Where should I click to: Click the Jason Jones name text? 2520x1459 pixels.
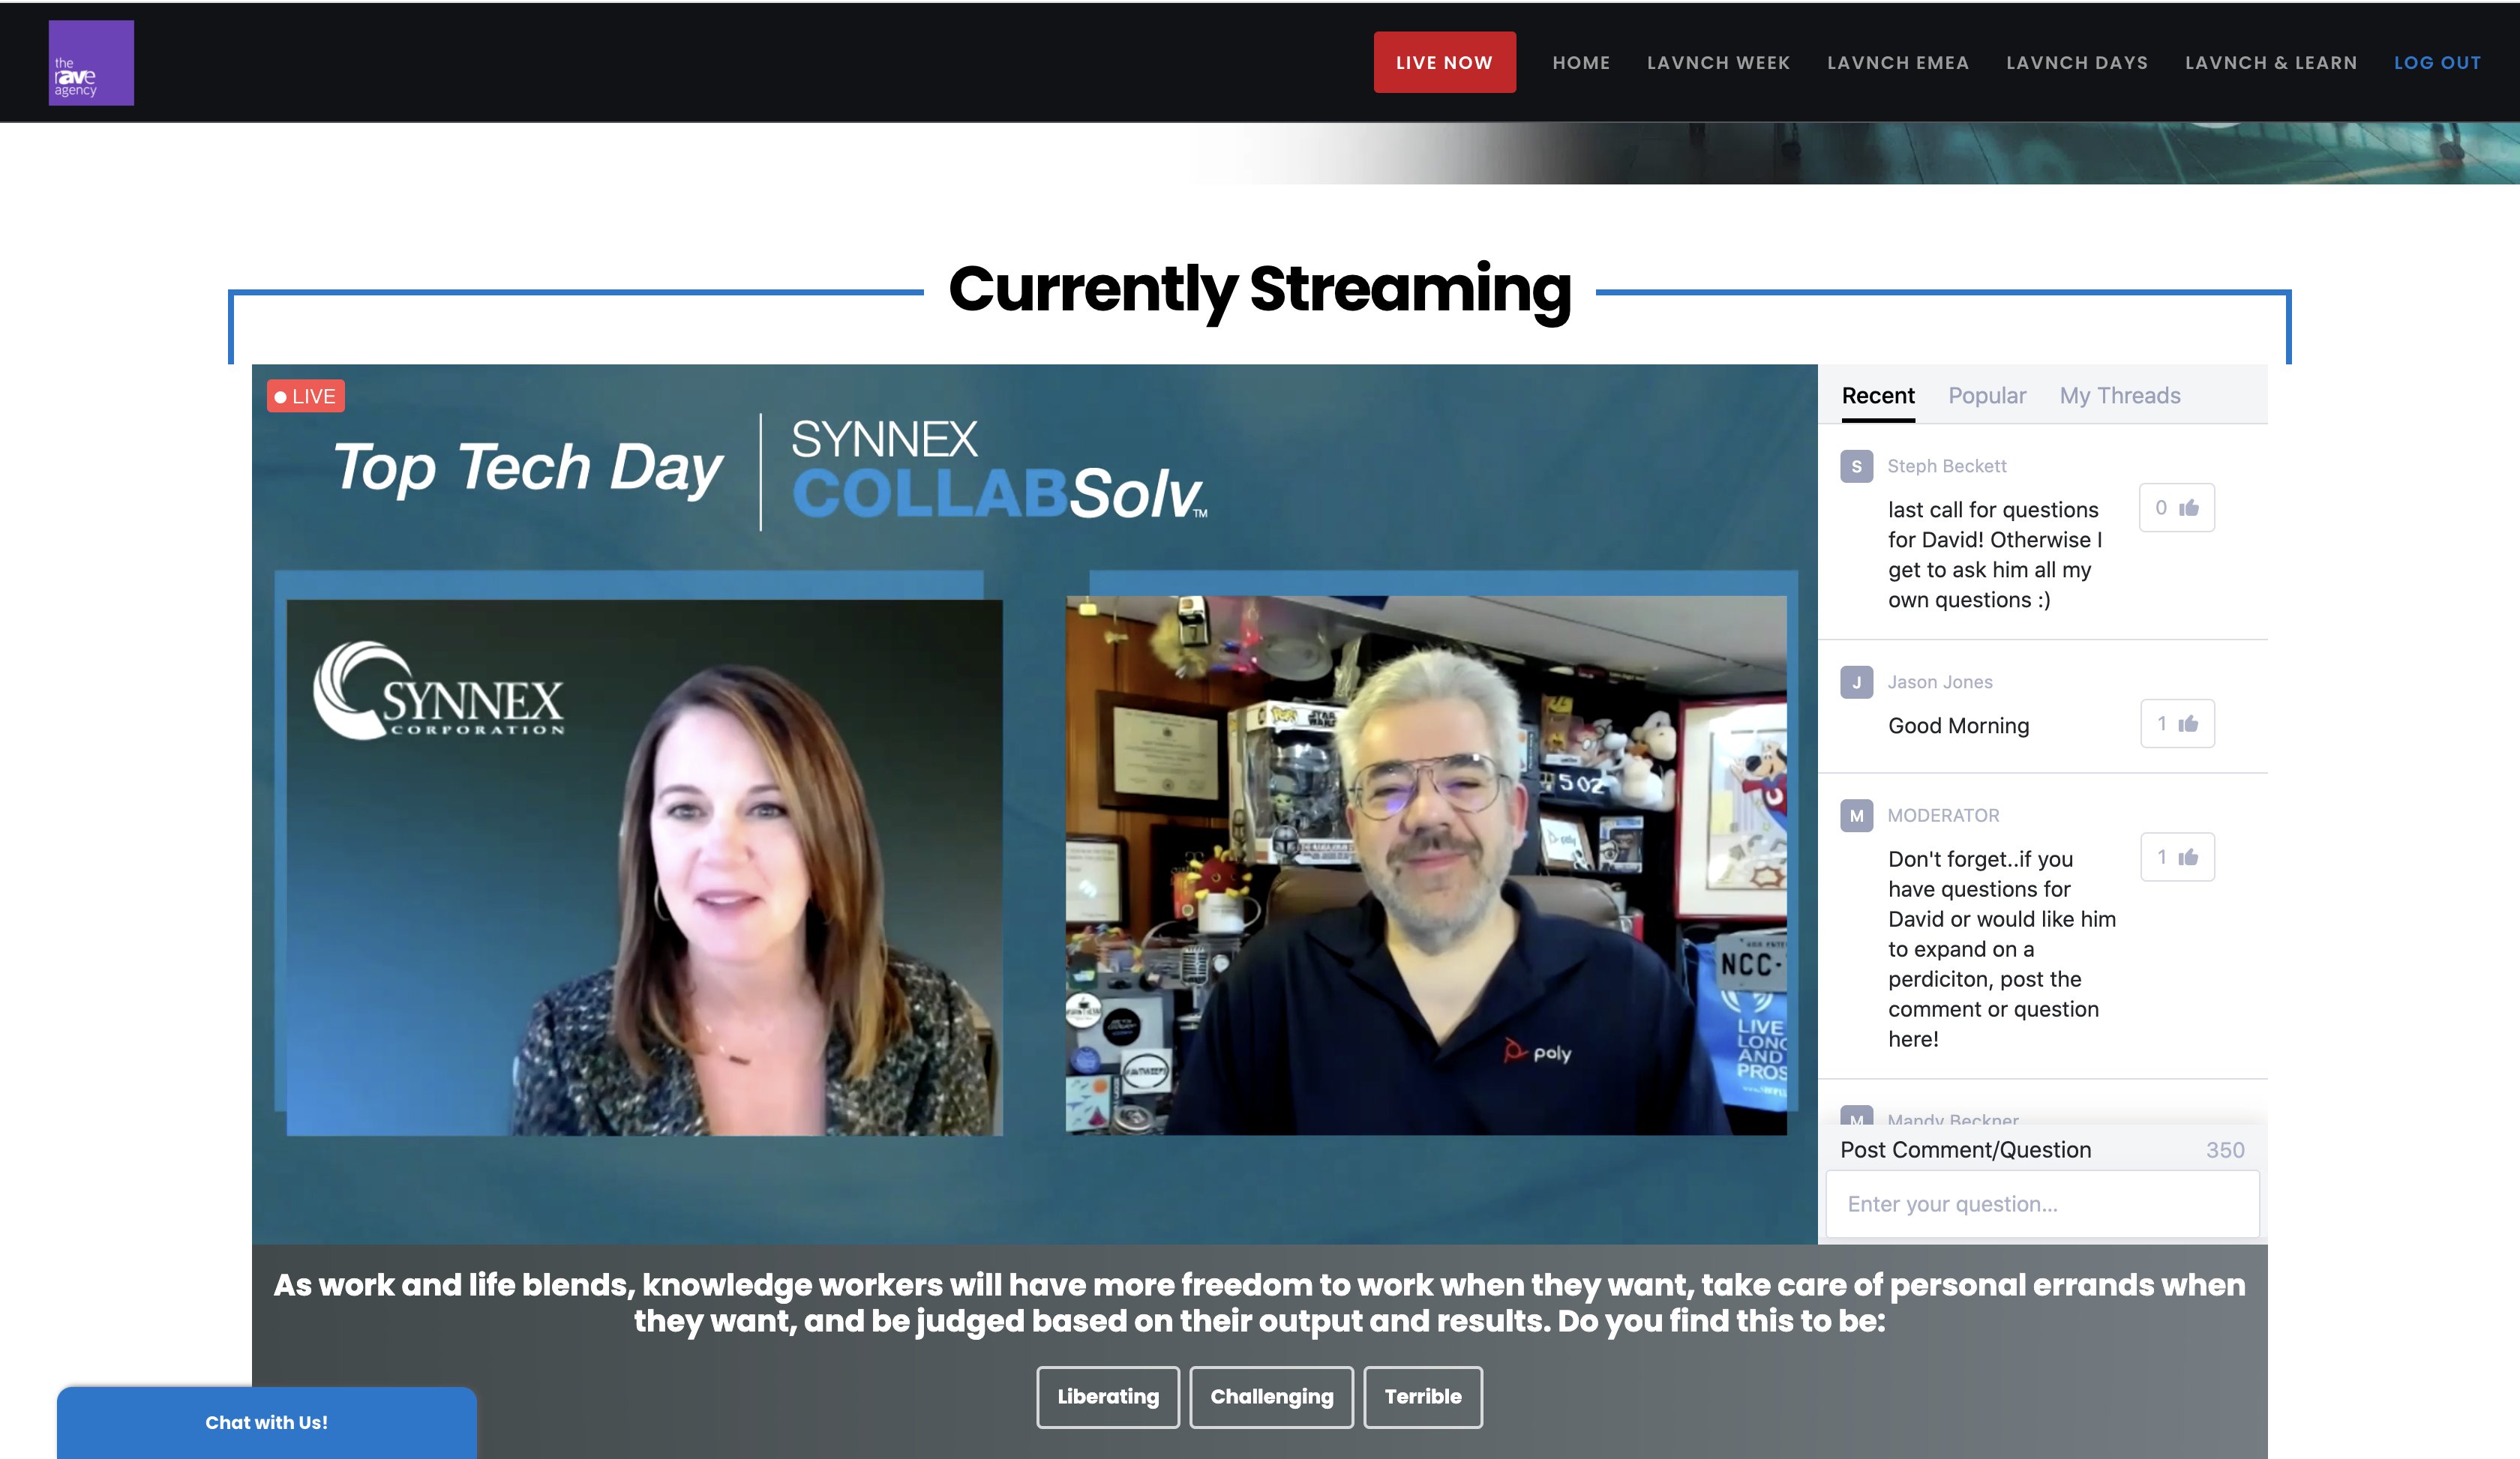pos(1940,682)
